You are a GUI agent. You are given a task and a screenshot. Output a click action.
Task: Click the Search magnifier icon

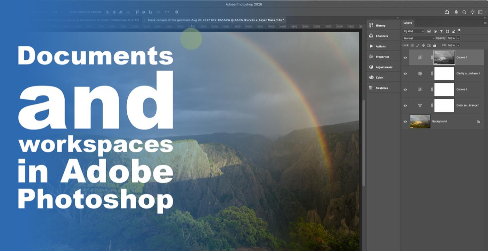tap(464, 12)
